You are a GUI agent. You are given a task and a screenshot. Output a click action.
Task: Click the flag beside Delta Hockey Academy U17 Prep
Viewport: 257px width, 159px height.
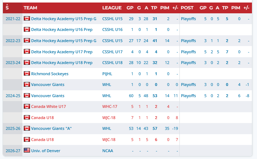click(27, 51)
